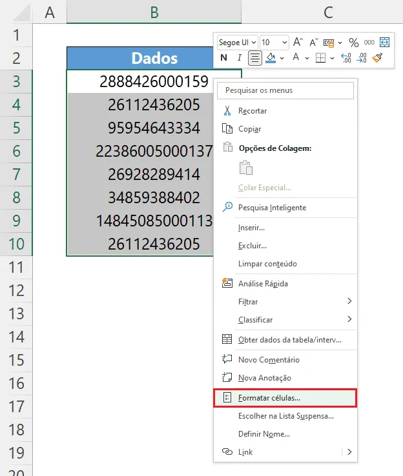The image size is (403, 476).
Task: Click the font color A icon
Action: tap(296, 57)
